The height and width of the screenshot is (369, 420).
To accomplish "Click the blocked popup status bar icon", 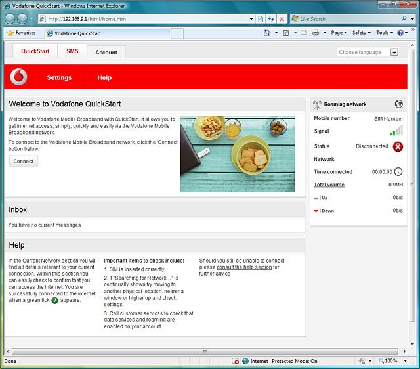I will pyautogui.click(x=236, y=361).
